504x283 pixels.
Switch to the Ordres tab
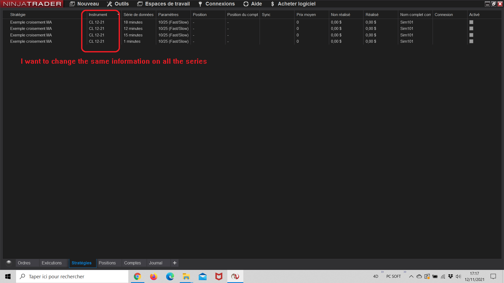pyautogui.click(x=24, y=263)
